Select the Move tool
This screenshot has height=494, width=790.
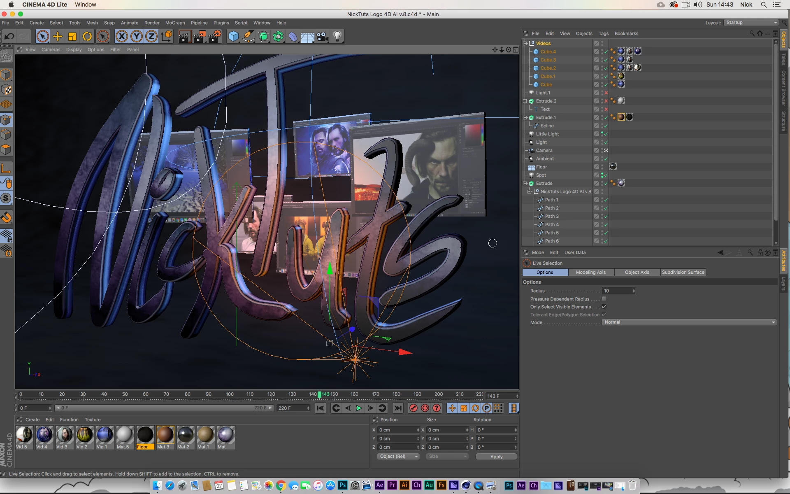pos(58,37)
